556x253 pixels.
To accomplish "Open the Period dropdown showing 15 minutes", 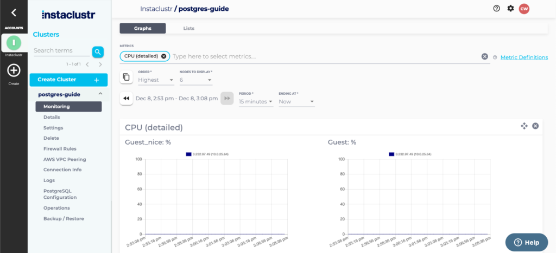I will (256, 101).
